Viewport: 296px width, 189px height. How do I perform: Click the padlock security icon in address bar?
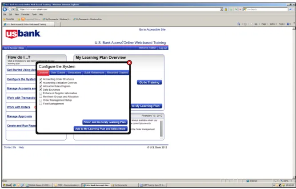pos(226,9)
